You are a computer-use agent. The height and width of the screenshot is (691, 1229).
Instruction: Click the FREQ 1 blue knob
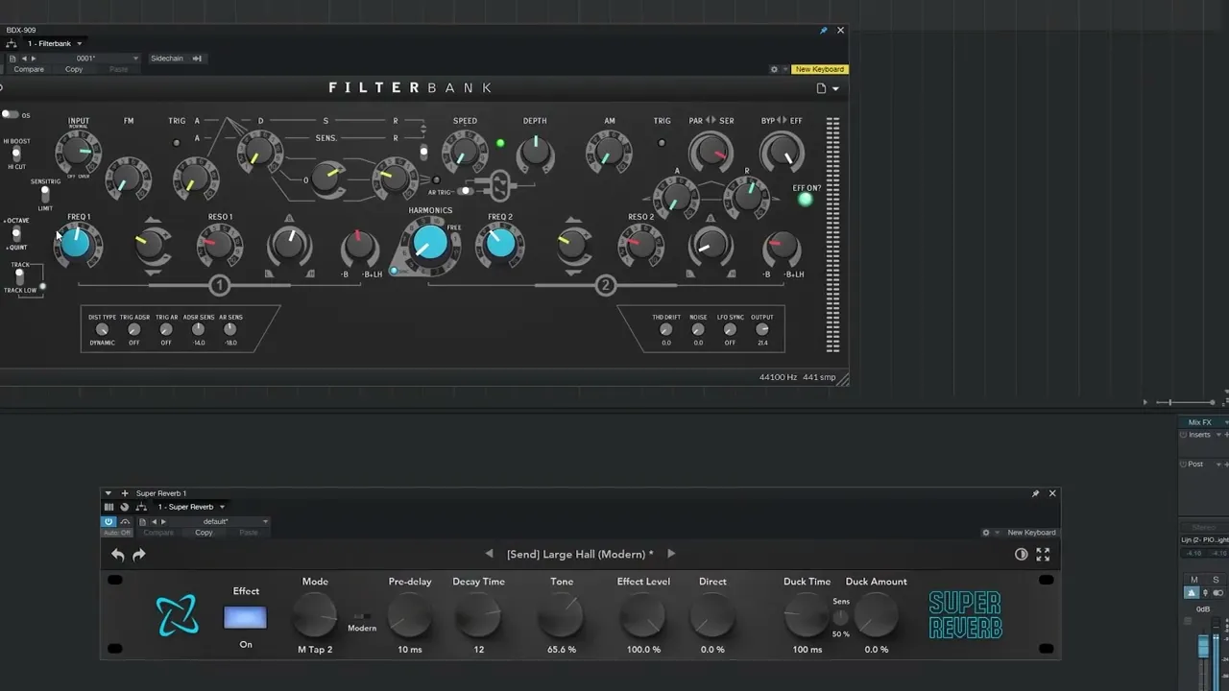75,244
